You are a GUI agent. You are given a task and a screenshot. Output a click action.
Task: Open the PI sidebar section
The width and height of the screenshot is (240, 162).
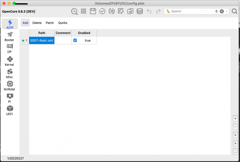click(9, 98)
